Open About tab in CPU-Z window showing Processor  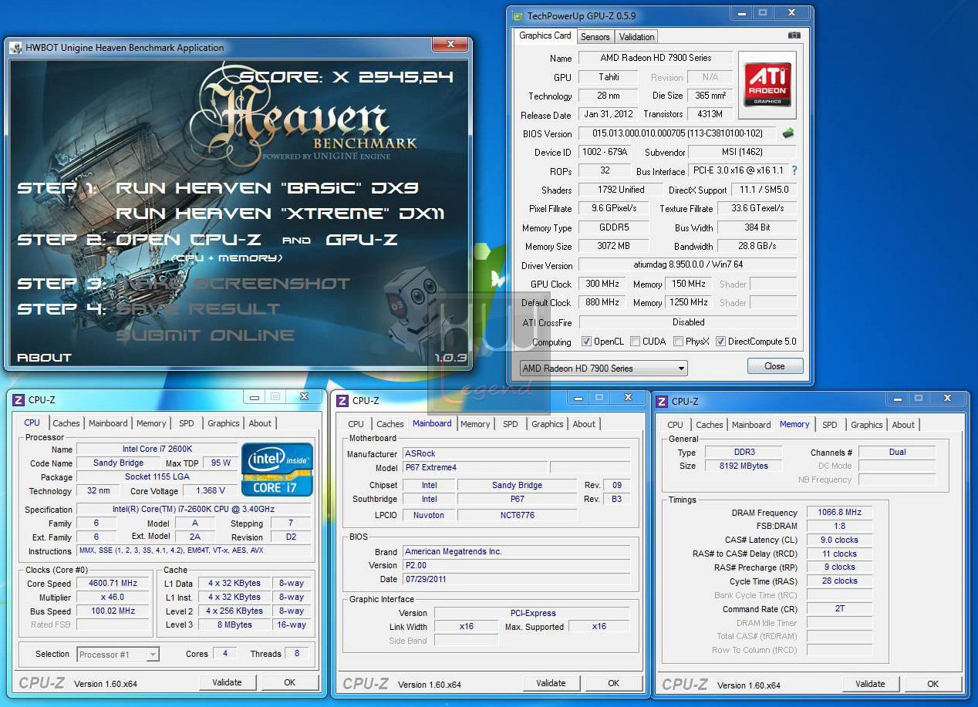pos(260,423)
